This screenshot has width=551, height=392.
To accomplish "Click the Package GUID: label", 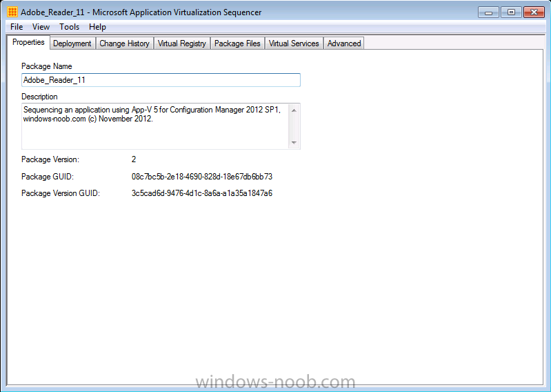I will (48, 177).
